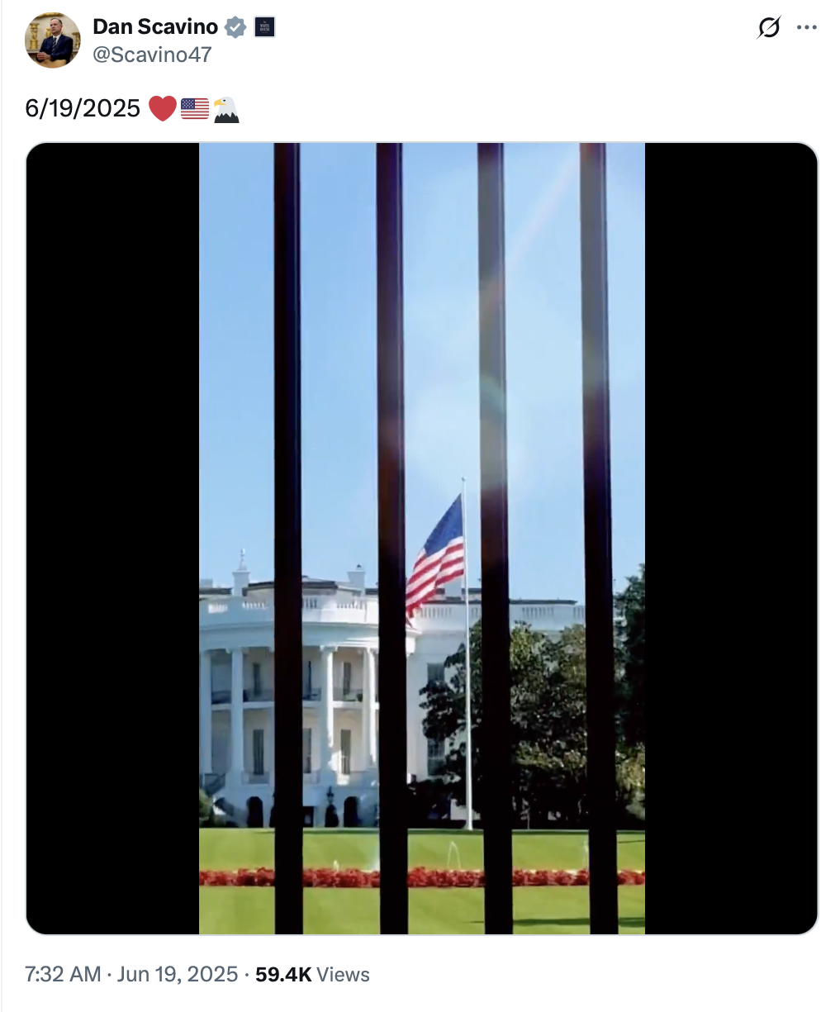This screenshot has height=1012, width=840.
Task: Click the "Jun 19, 2025" date link
Action: (x=178, y=974)
